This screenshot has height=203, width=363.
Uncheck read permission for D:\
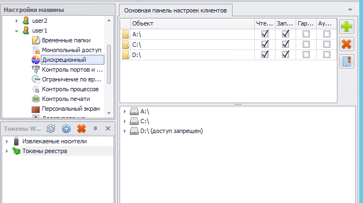265,55
